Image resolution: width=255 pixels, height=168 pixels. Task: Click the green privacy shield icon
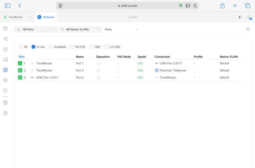pyautogui.click(x=181, y=6)
